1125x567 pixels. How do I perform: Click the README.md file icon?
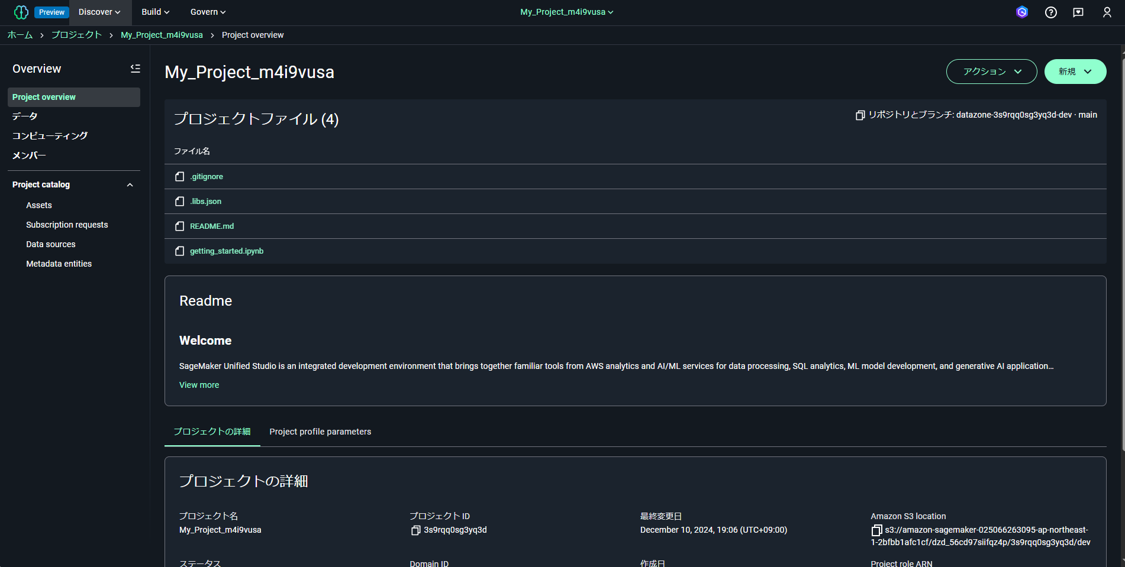pyautogui.click(x=180, y=226)
